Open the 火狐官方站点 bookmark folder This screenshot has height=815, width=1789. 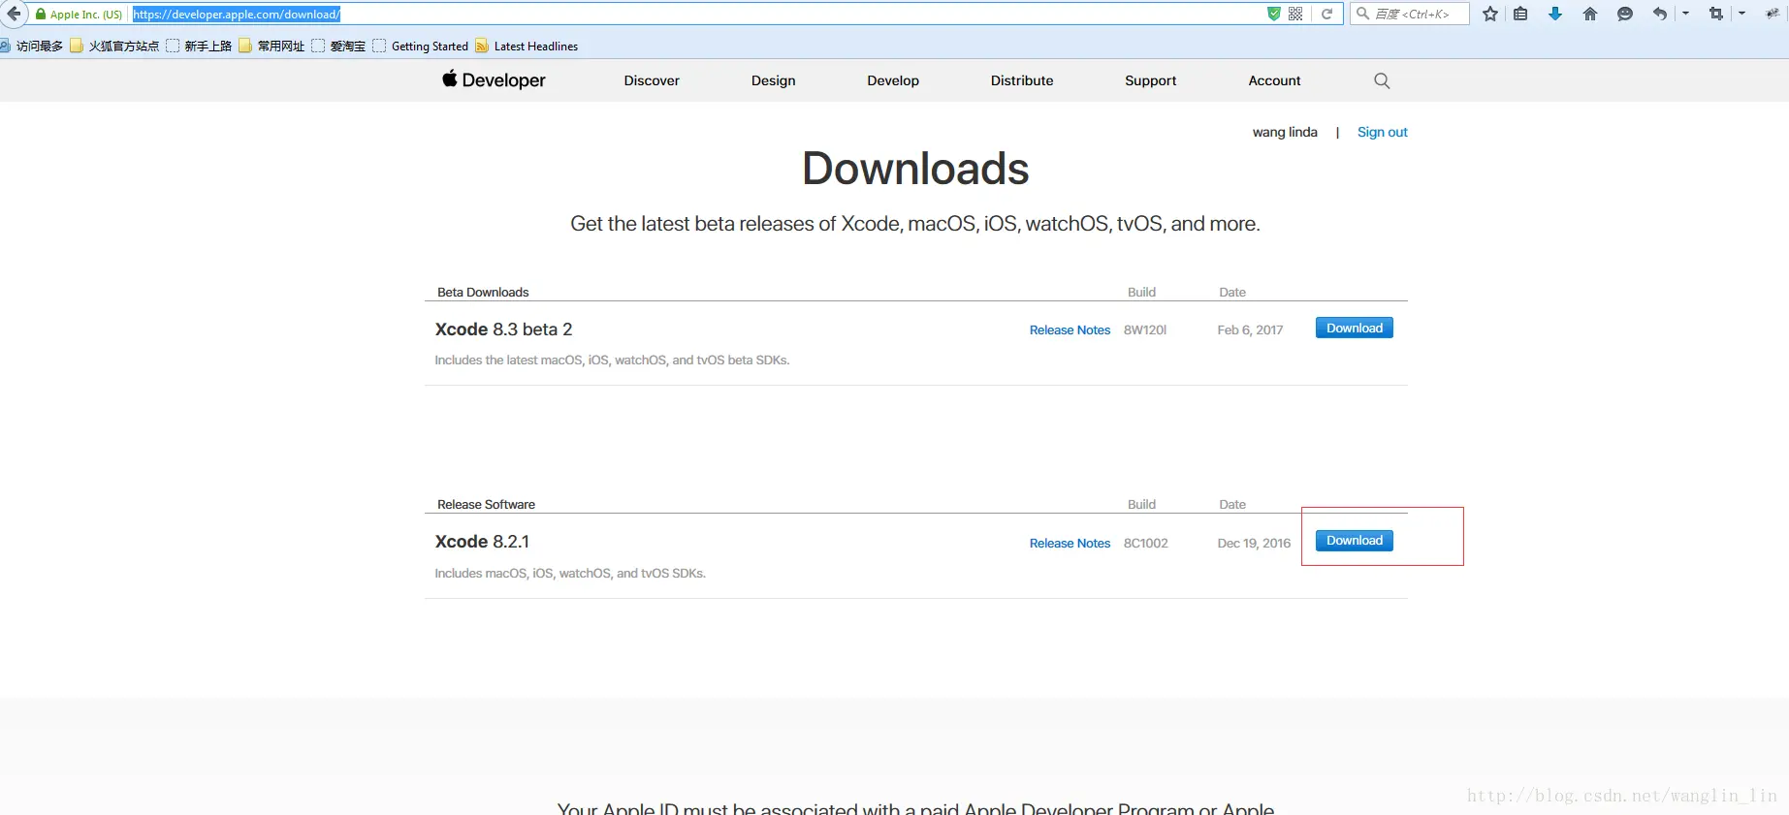[x=115, y=46]
